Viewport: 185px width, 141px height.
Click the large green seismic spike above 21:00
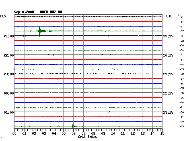40,31
